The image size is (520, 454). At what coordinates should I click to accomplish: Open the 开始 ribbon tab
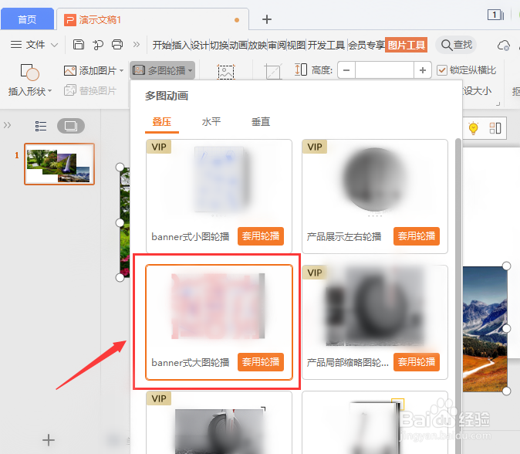(162, 45)
